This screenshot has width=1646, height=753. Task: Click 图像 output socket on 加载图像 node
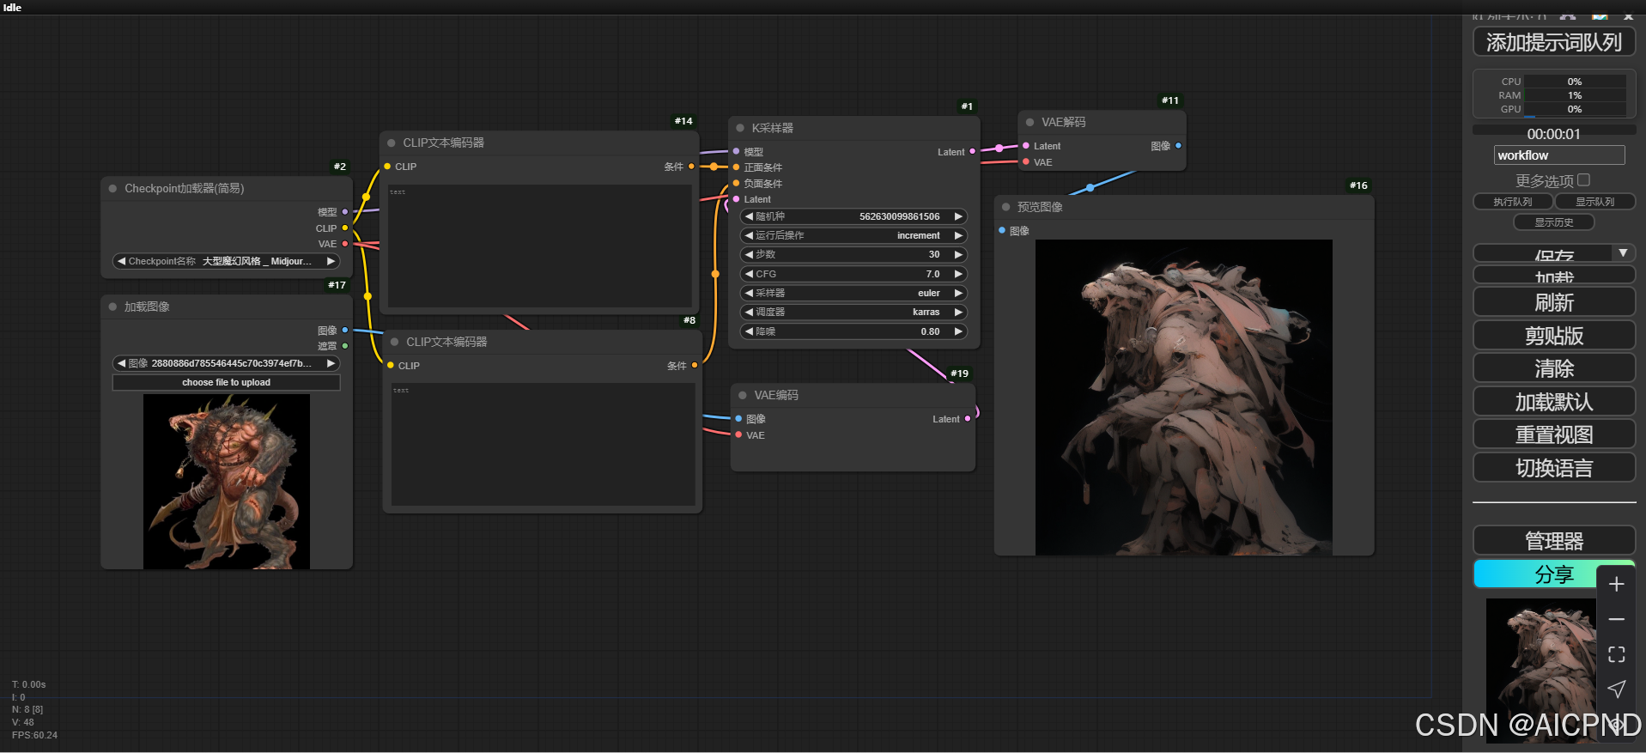click(345, 330)
